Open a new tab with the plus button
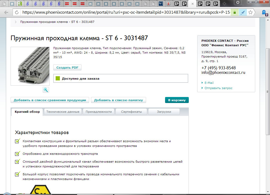The height and width of the screenshot is (195, 270). [224, 4]
